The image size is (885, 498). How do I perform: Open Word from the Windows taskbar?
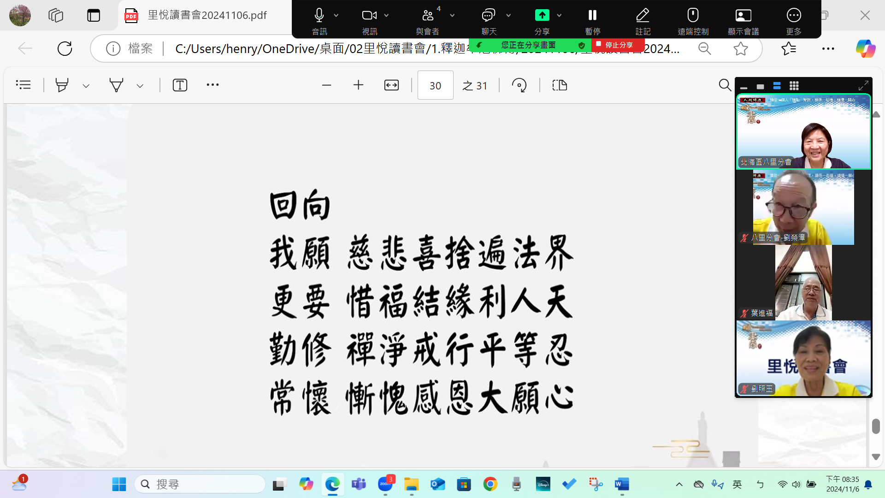(621, 484)
